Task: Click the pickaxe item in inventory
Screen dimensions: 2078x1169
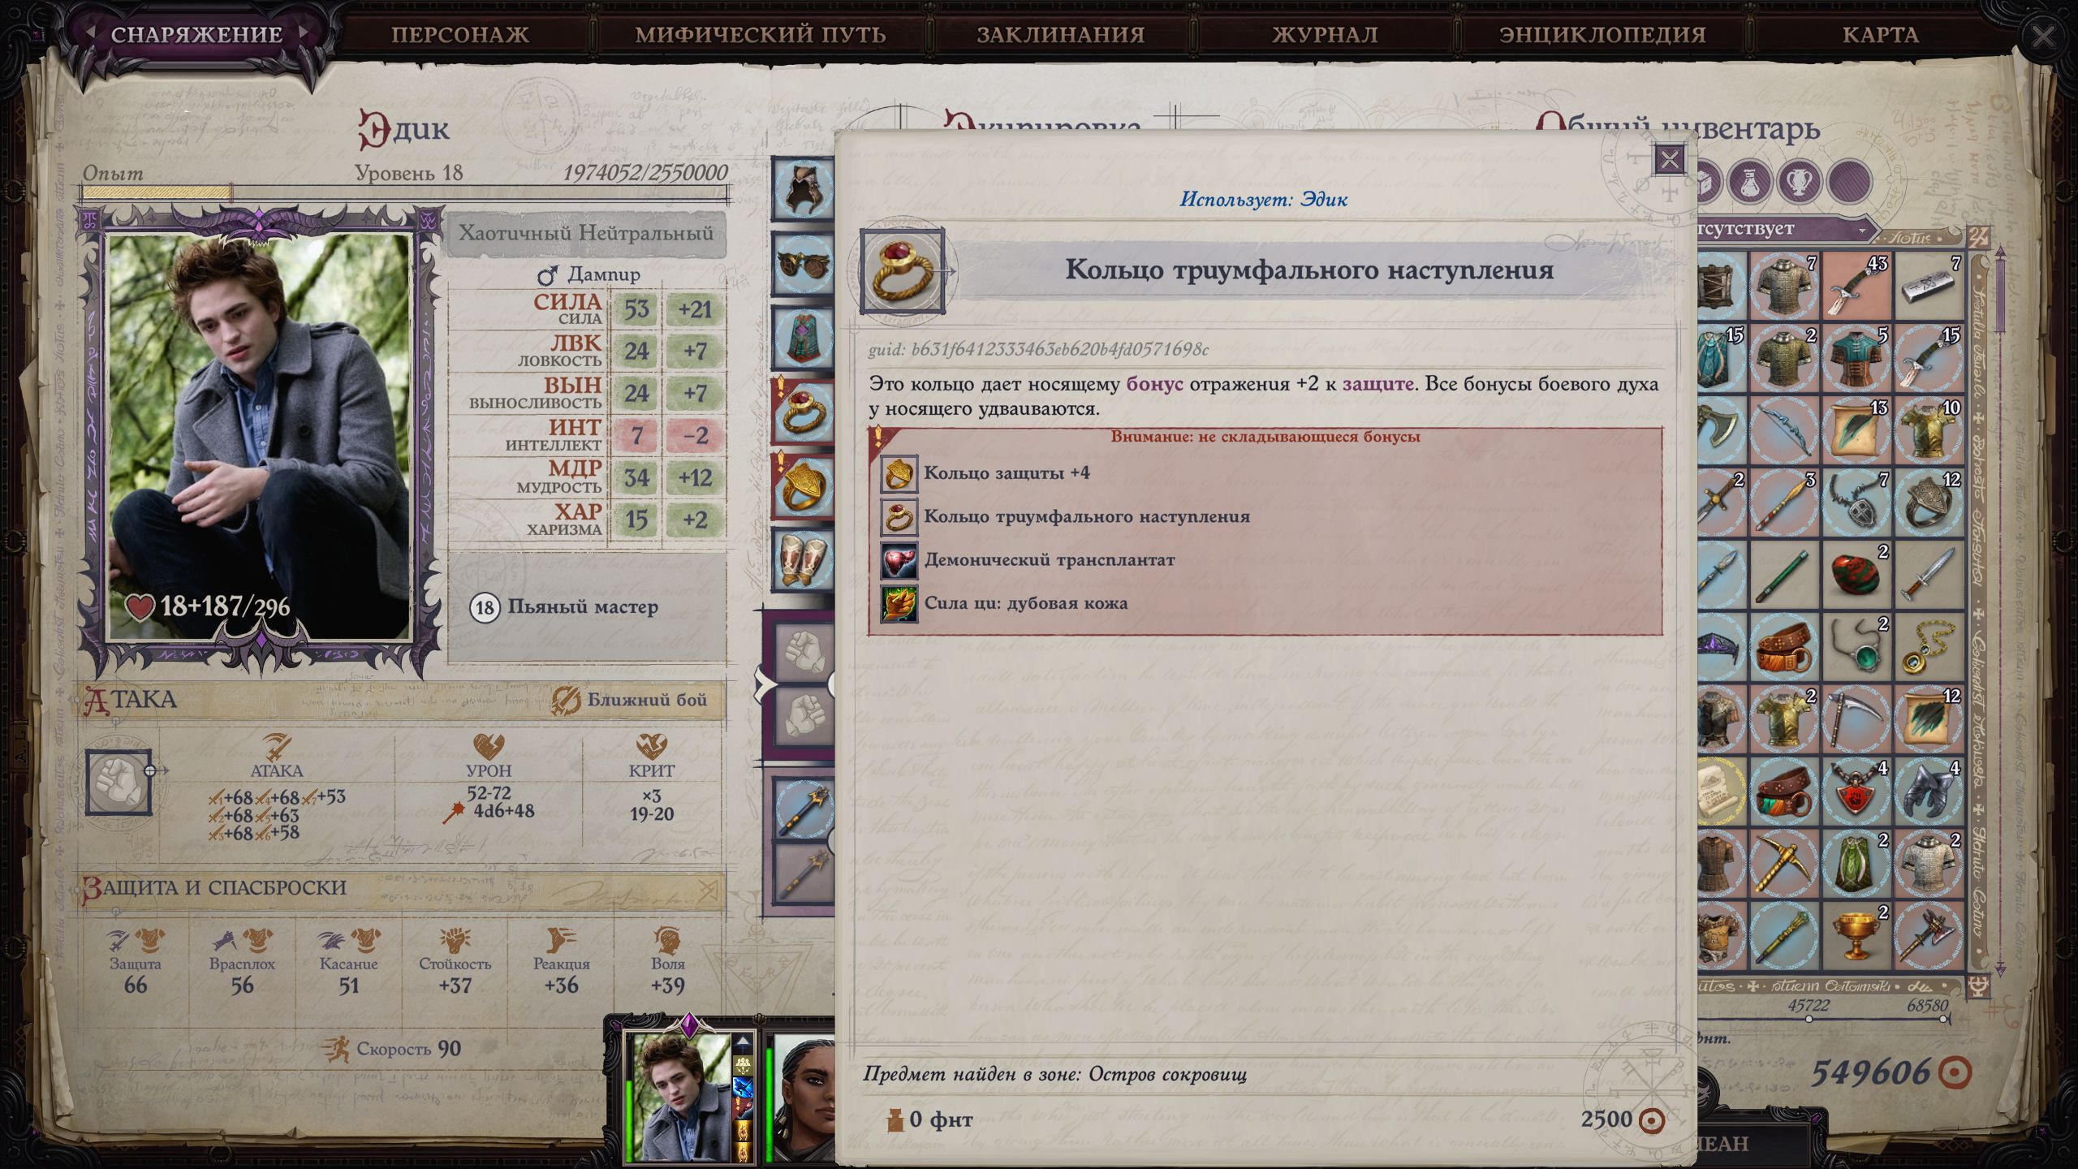Action: 1783,863
